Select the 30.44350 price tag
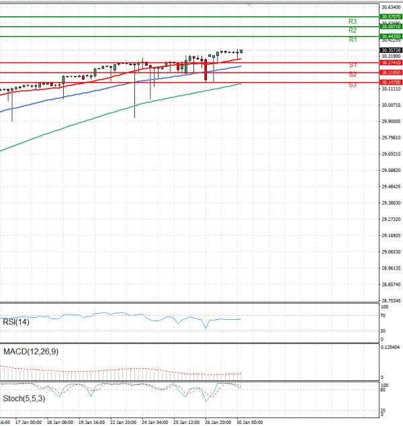This screenshot has width=403, height=426. tap(391, 36)
